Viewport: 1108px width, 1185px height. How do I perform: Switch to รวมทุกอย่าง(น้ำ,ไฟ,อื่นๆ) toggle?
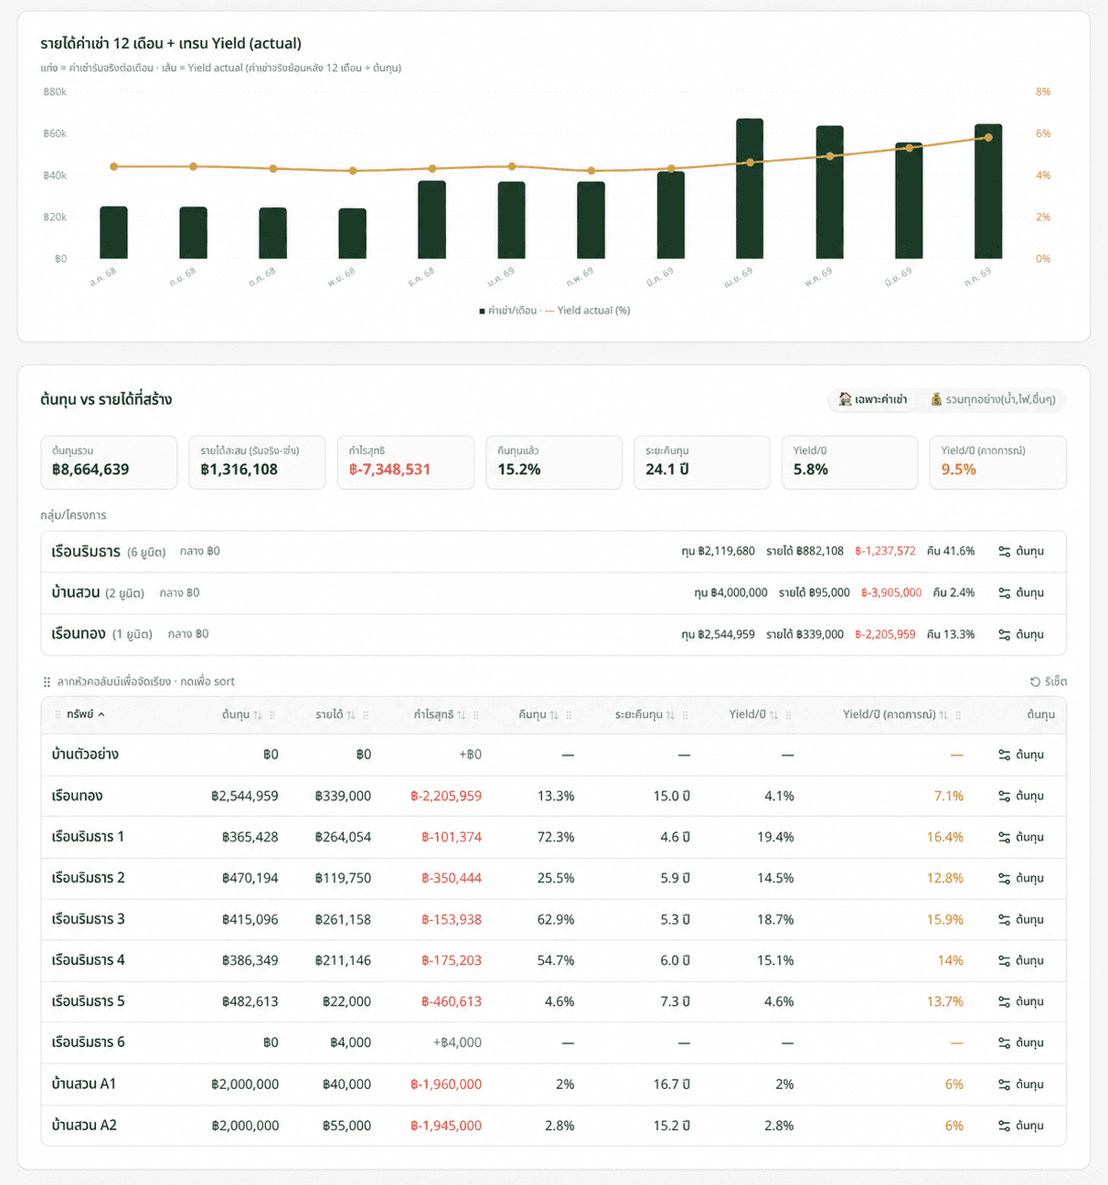pos(993,399)
